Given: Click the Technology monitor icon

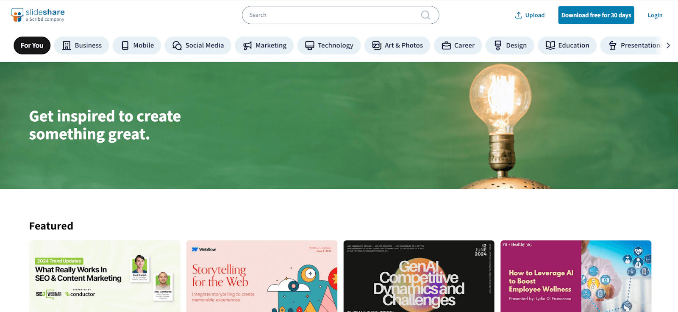Looking at the screenshot, I should pyautogui.click(x=310, y=45).
